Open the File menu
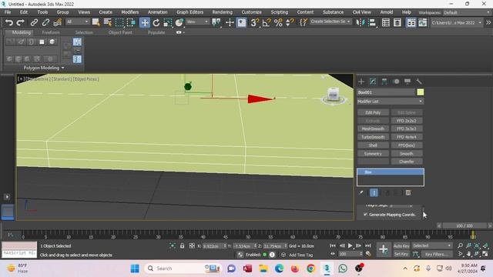 pos(8,12)
